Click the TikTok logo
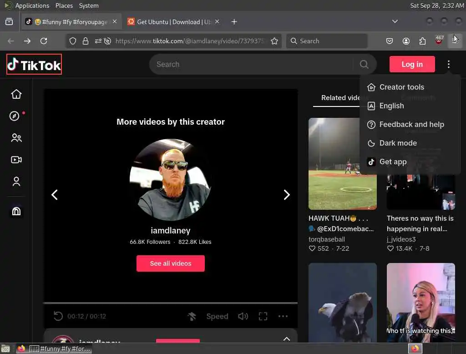 (34, 64)
